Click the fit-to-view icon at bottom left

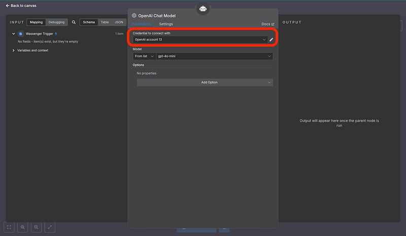[x=9, y=227]
